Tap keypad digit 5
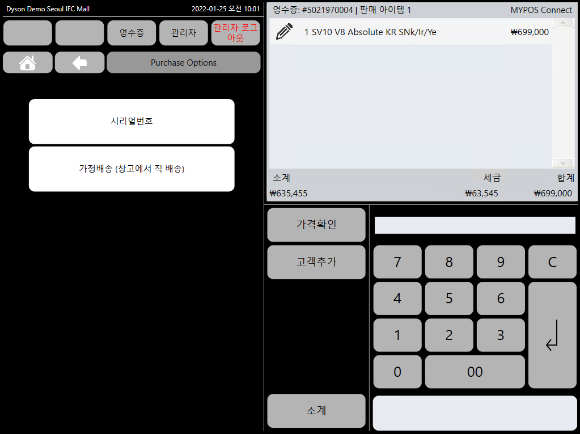 pyautogui.click(x=449, y=299)
